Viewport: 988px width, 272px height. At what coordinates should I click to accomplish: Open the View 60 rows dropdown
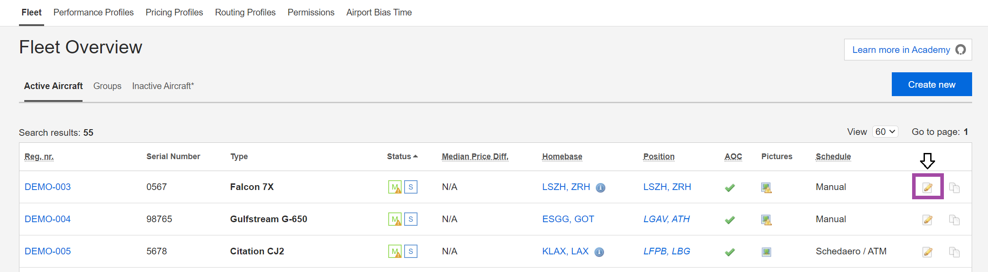coord(885,132)
